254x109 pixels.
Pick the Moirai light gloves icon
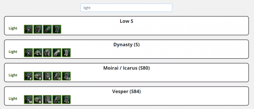pos(57,76)
